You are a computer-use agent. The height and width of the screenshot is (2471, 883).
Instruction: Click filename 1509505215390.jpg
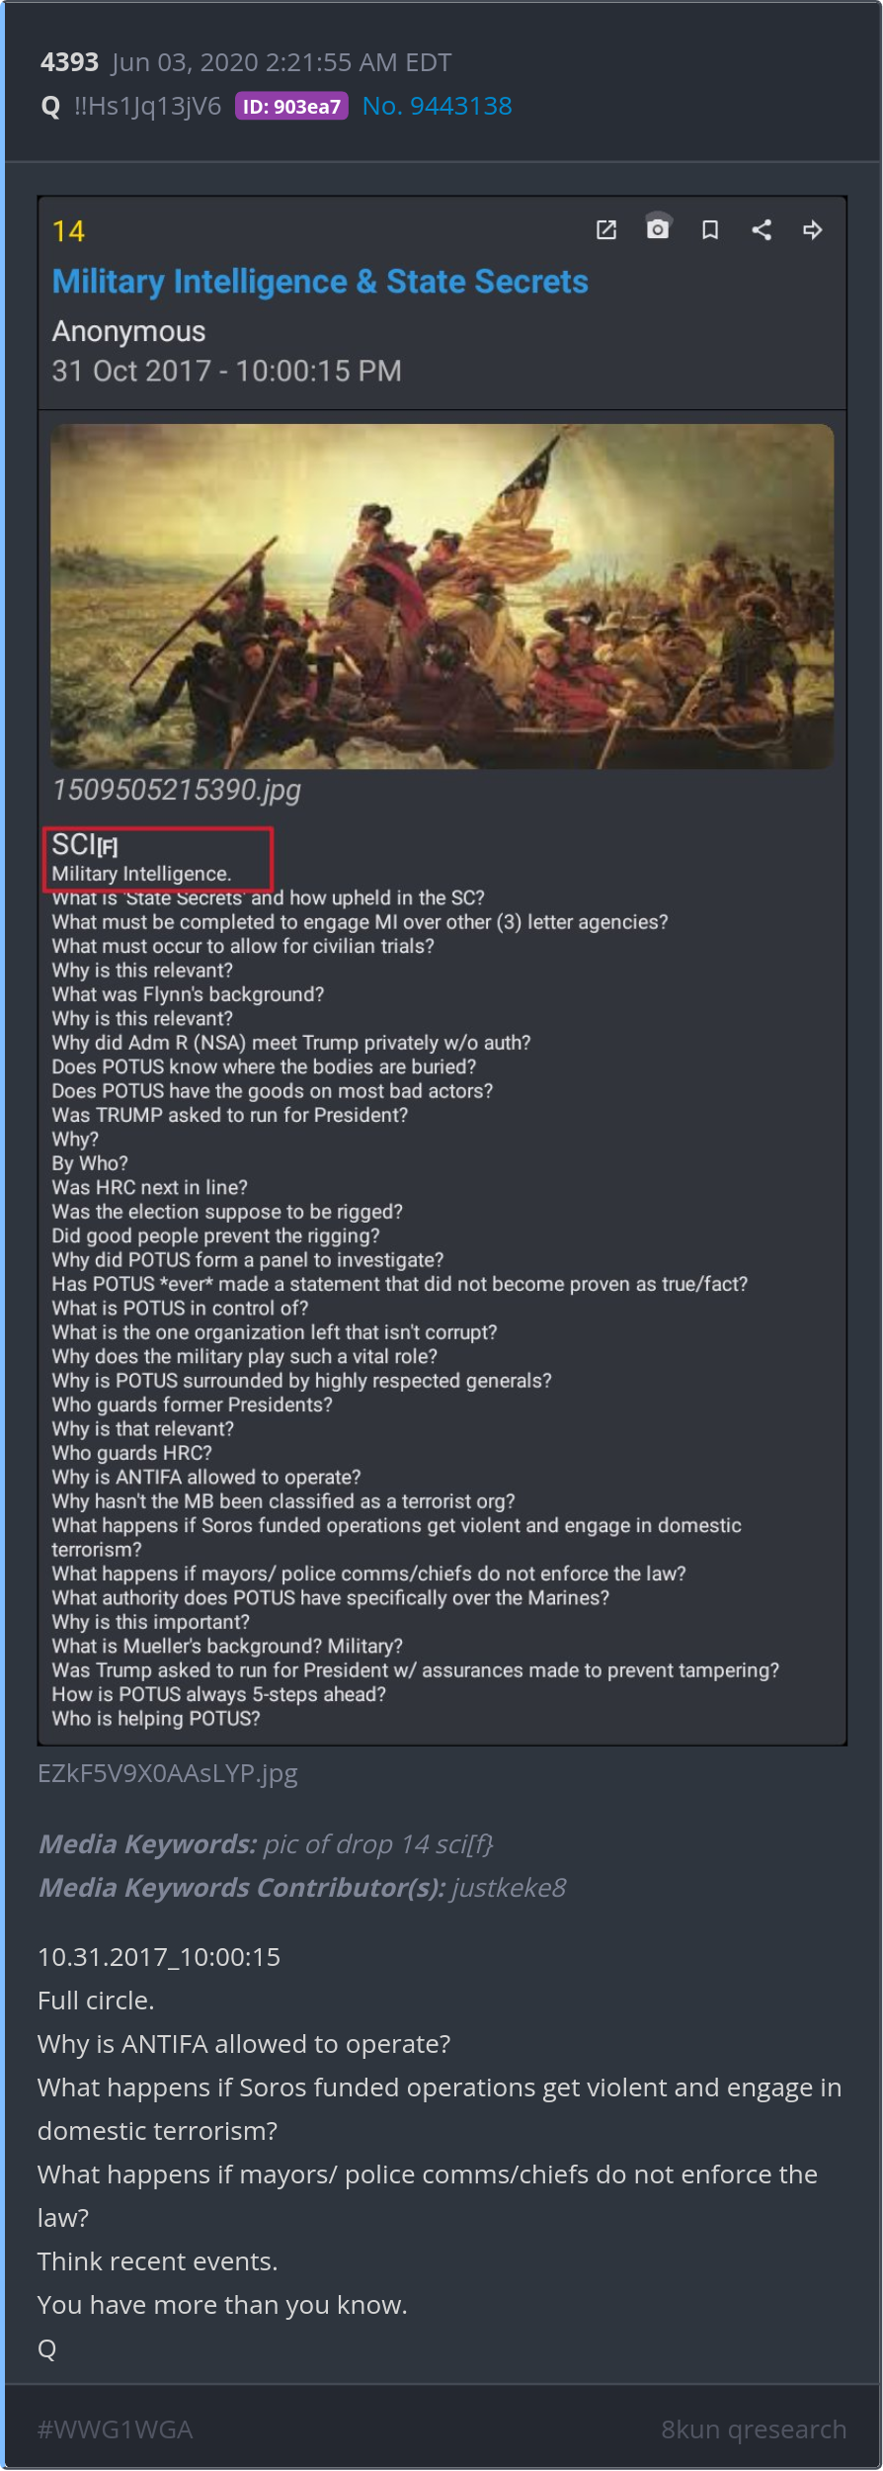pyautogui.click(x=177, y=790)
